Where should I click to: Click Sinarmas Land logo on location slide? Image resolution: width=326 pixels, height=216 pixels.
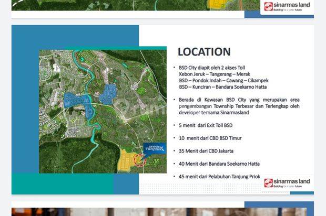coord(287,183)
